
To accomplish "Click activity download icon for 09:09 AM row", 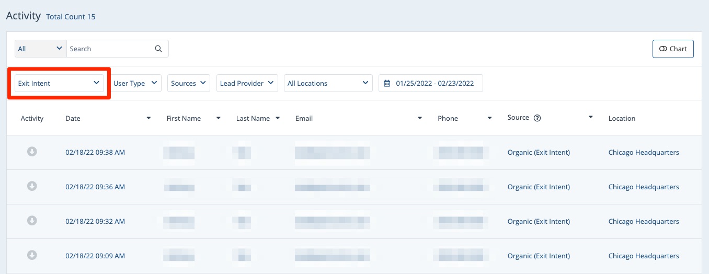I will [32, 255].
